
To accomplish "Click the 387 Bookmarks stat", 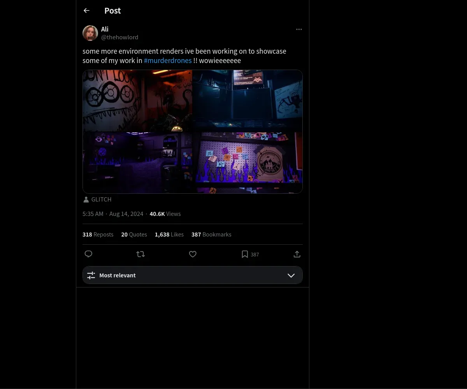I will point(211,234).
